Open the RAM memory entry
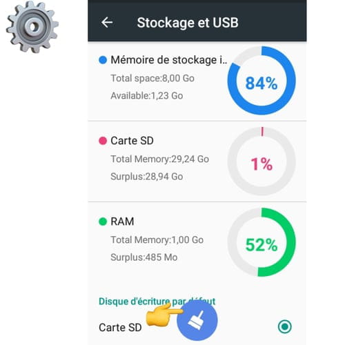Screen dimensions: 345x345 tap(197, 242)
